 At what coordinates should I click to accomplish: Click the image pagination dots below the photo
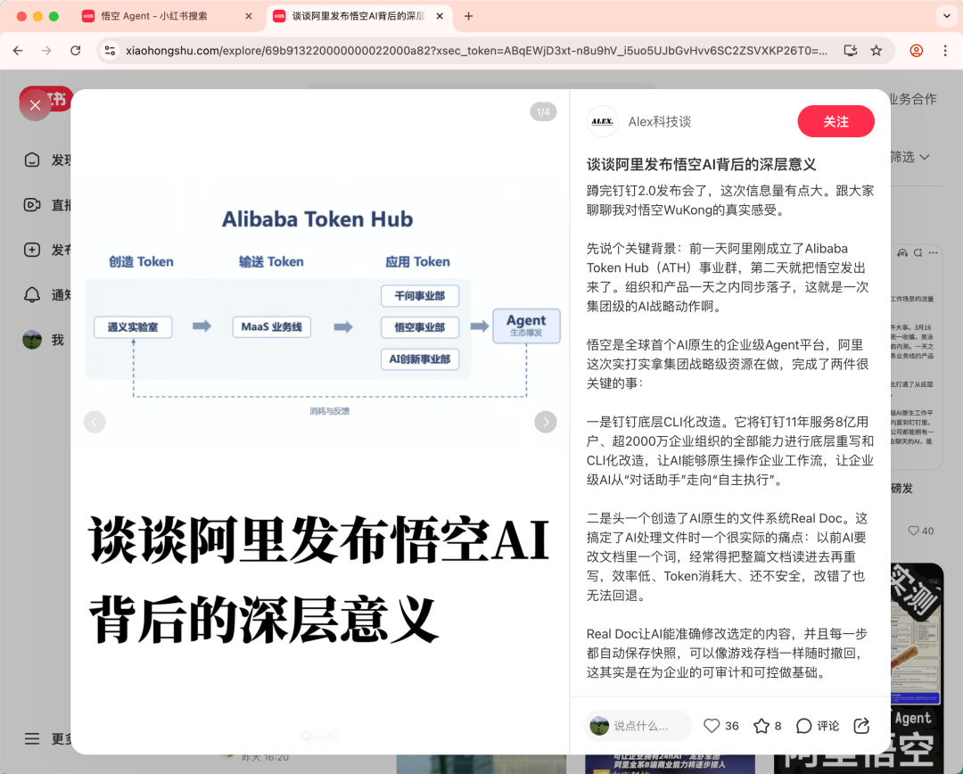pos(320,735)
